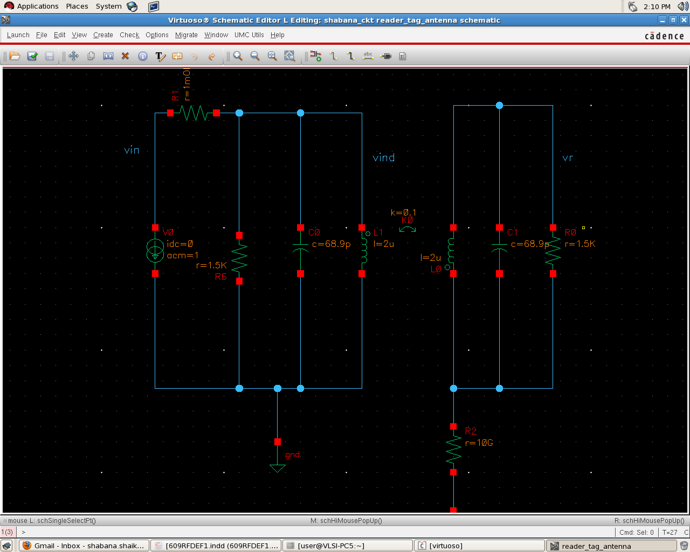Viewport: 690px width, 552px height.
Task: Click the Check and Save icon
Action: 32,56
